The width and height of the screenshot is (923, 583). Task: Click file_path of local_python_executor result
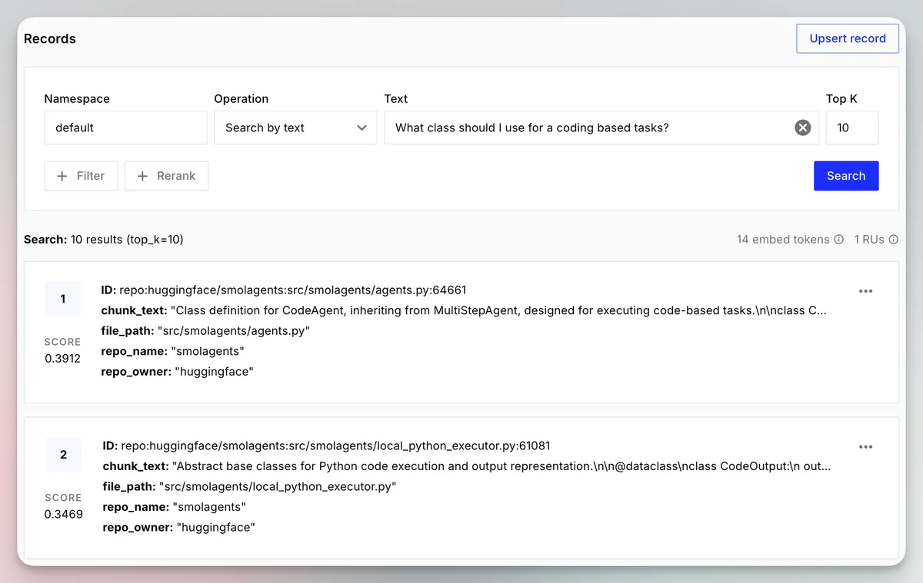[277, 487]
